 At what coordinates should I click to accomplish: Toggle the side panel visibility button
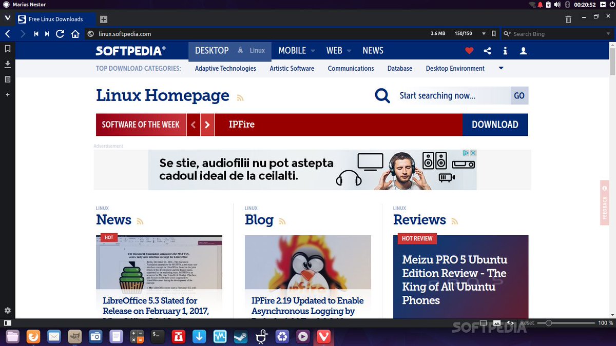7,323
